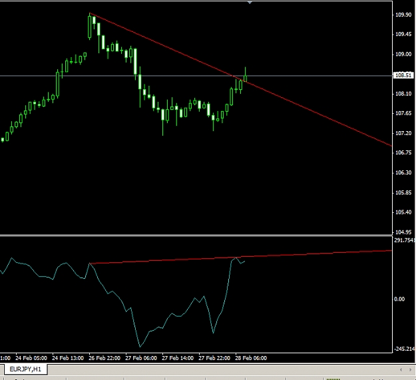Screen dimensions: 416x380
Task: Click the 105.40 price scale label
Action: 403,212
